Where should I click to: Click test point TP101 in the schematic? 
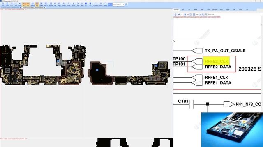(x=179, y=64)
